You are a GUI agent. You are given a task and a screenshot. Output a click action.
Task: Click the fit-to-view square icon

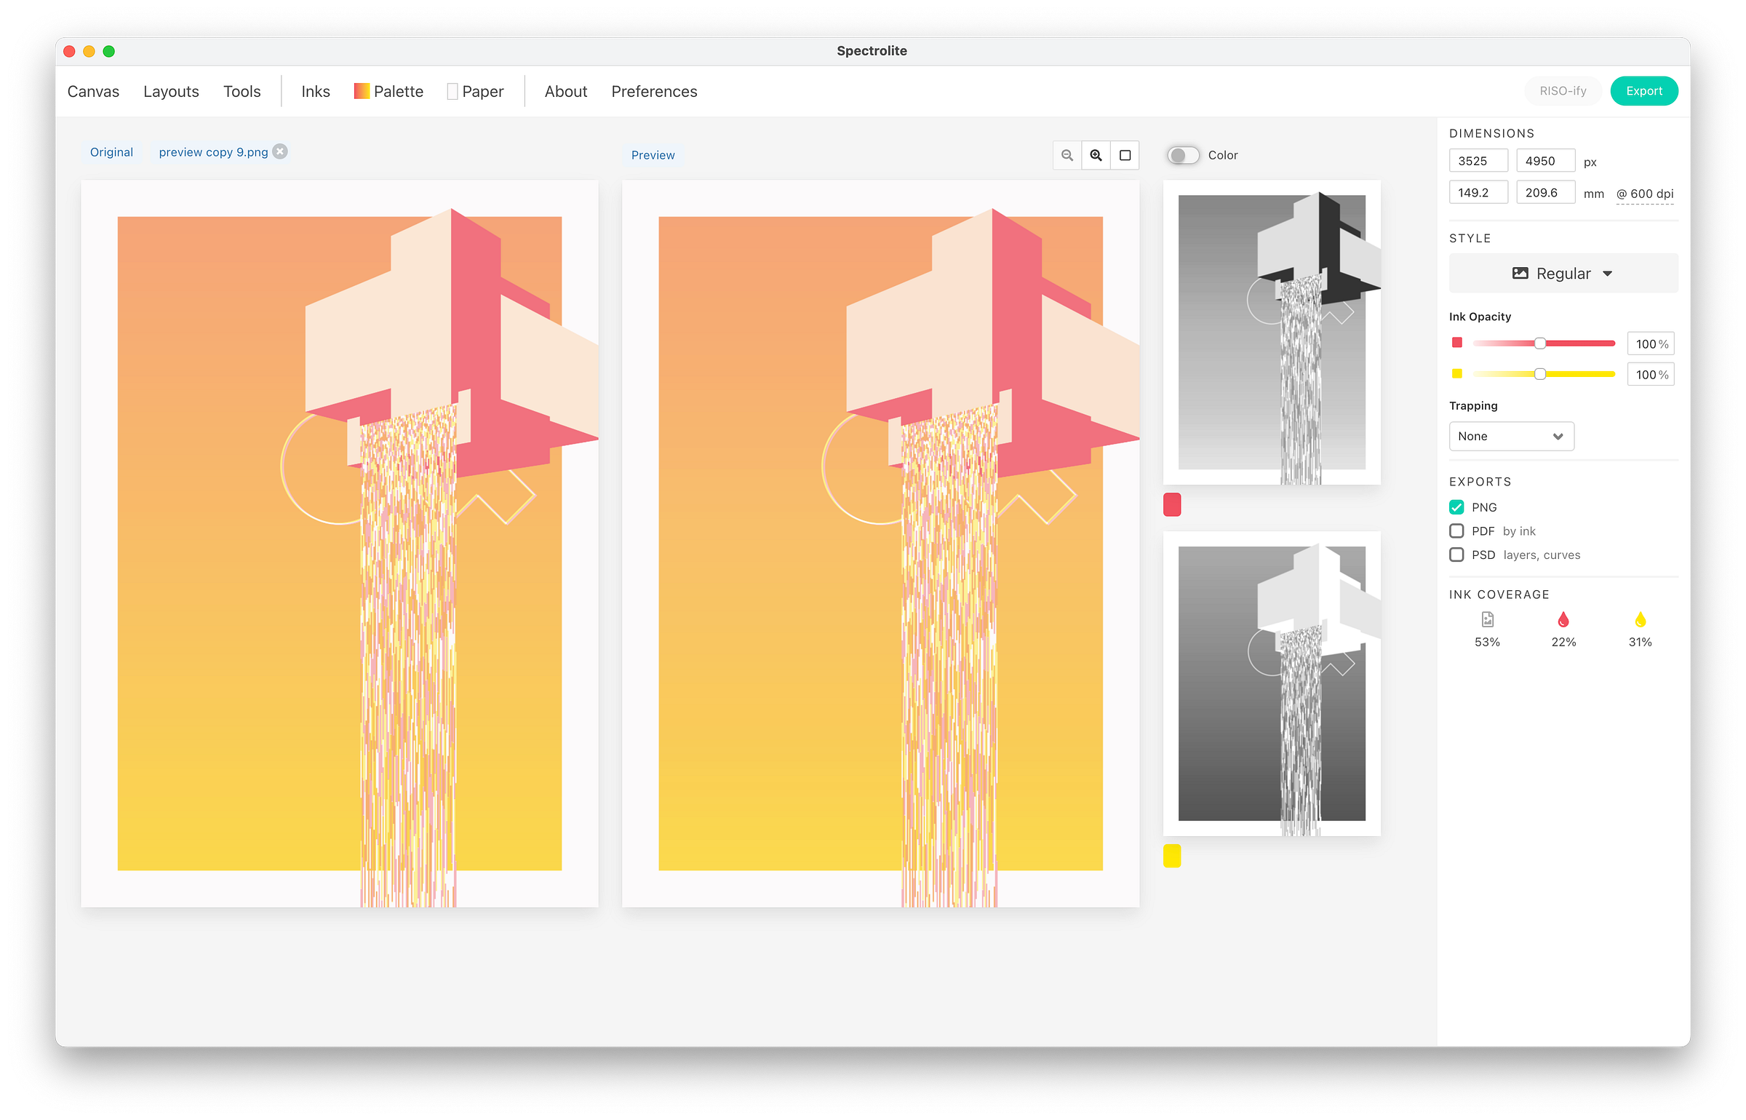tap(1125, 155)
